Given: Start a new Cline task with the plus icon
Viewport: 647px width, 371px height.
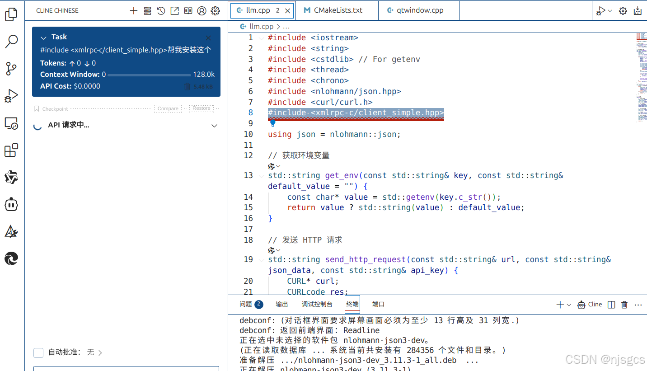Looking at the screenshot, I should [133, 10].
